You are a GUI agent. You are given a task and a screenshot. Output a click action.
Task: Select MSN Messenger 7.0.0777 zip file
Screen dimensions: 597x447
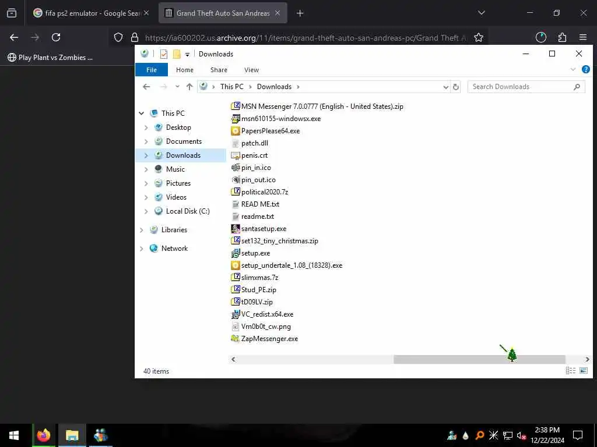(317, 107)
